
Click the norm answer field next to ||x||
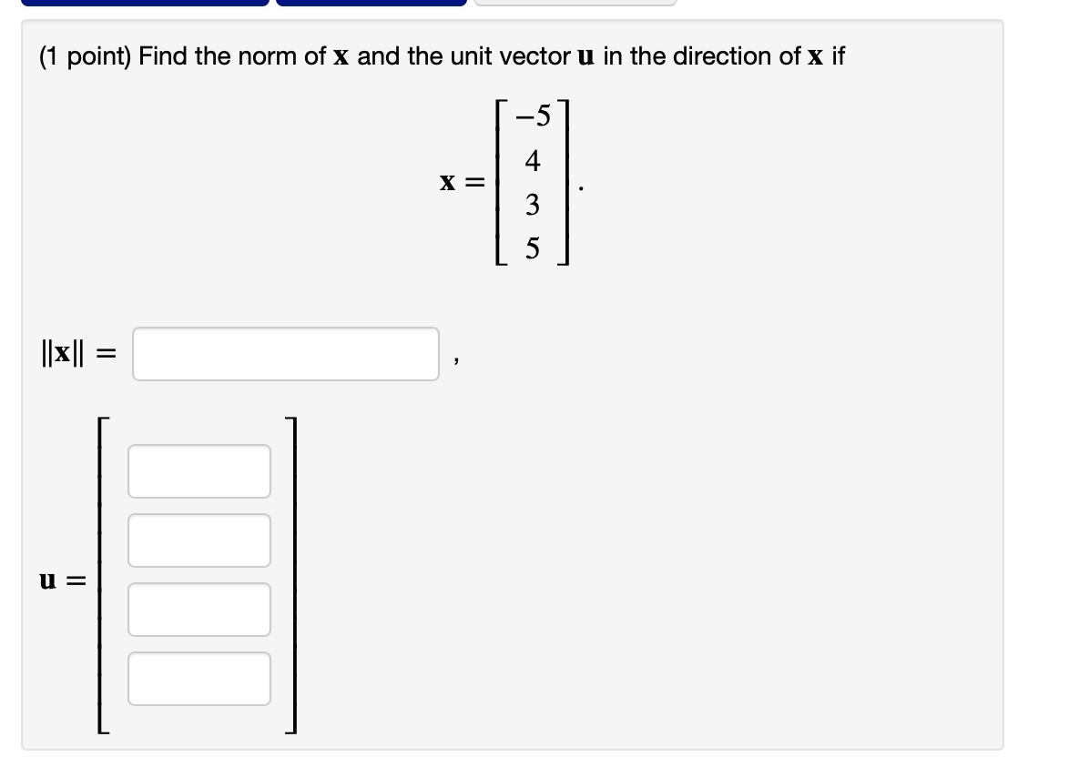tap(284, 353)
